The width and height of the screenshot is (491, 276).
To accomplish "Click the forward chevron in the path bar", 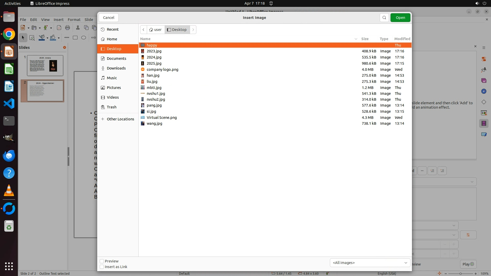I will tap(193, 30).
